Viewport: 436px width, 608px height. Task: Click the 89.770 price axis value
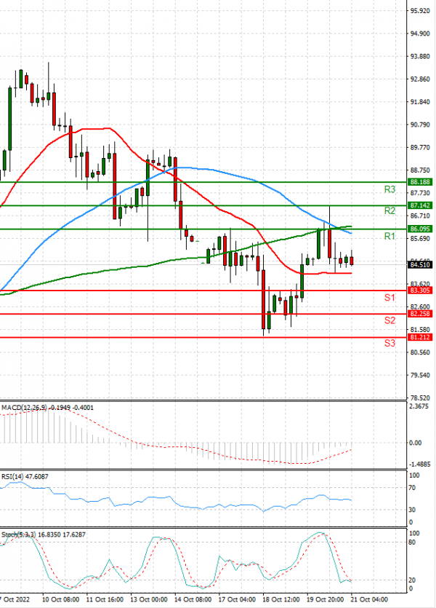click(x=420, y=147)
